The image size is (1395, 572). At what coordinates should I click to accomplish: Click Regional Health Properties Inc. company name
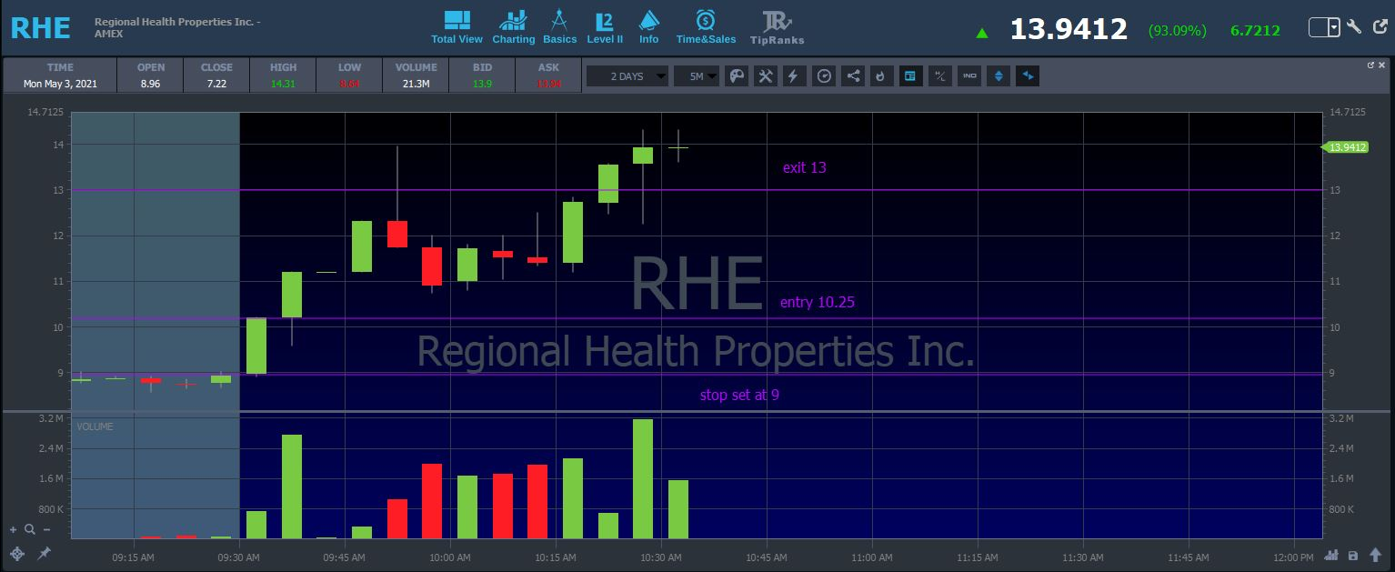[177, 21]
